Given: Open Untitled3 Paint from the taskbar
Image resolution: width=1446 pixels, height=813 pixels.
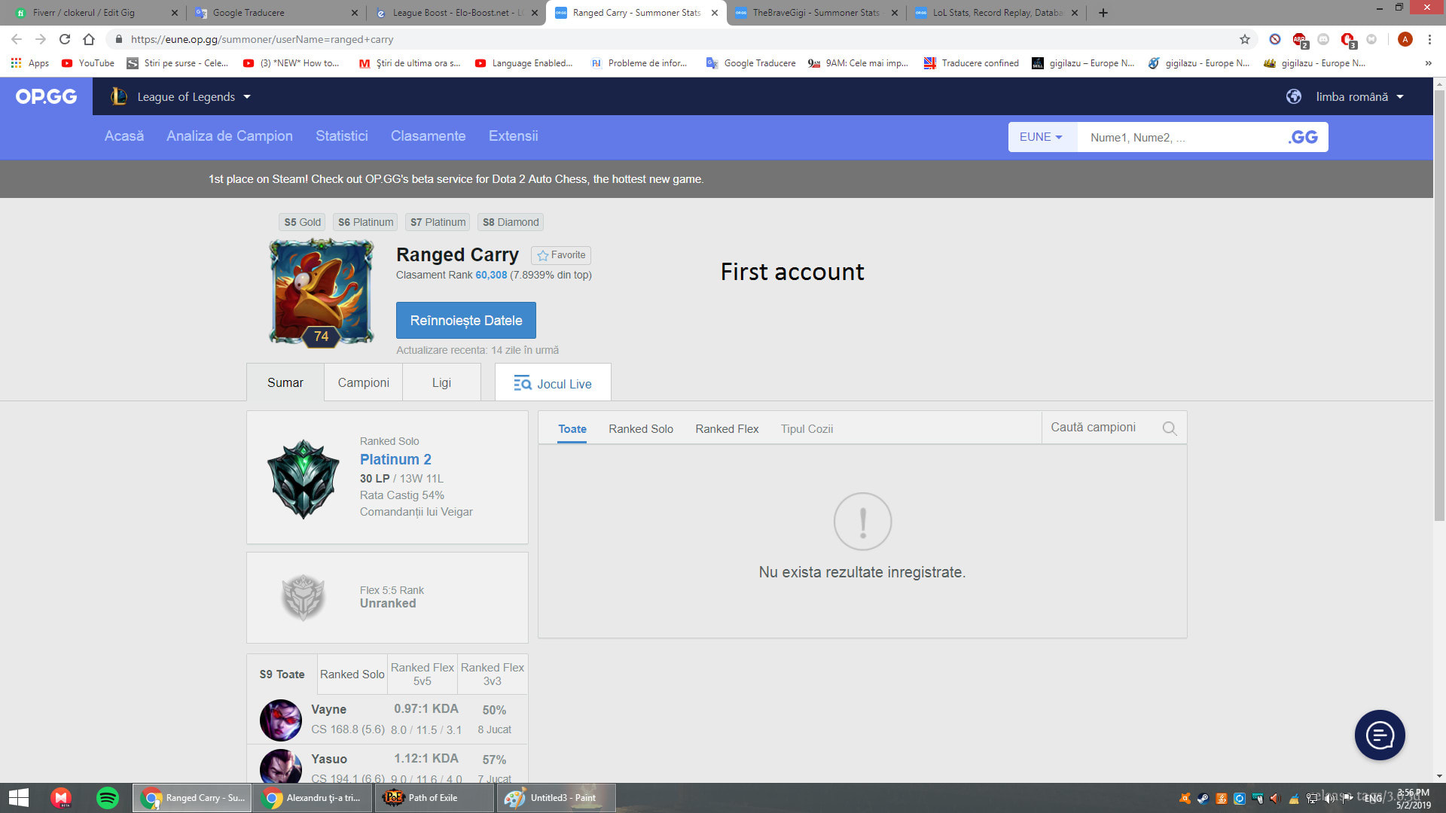Looking at the screenshot, I should pos(555,798).
